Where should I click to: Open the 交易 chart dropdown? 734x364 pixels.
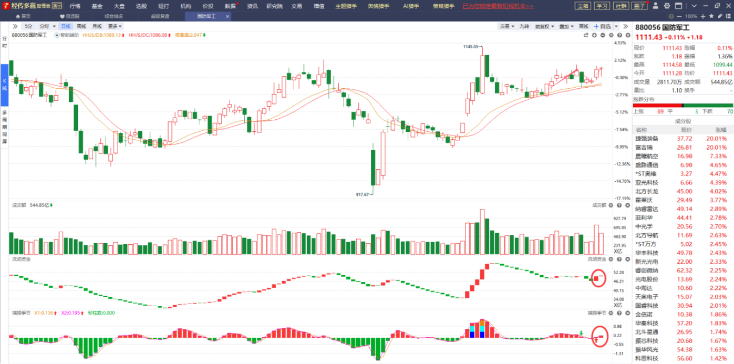click(506, 26)
